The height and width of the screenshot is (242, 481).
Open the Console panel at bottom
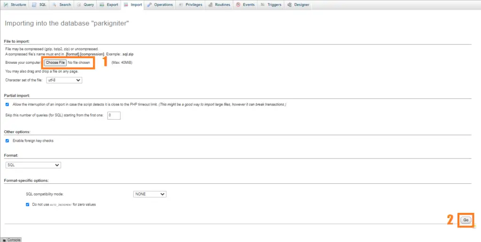tap(11, 240)
